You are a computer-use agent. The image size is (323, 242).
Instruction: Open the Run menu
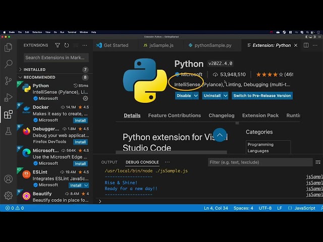click(62, 32)
